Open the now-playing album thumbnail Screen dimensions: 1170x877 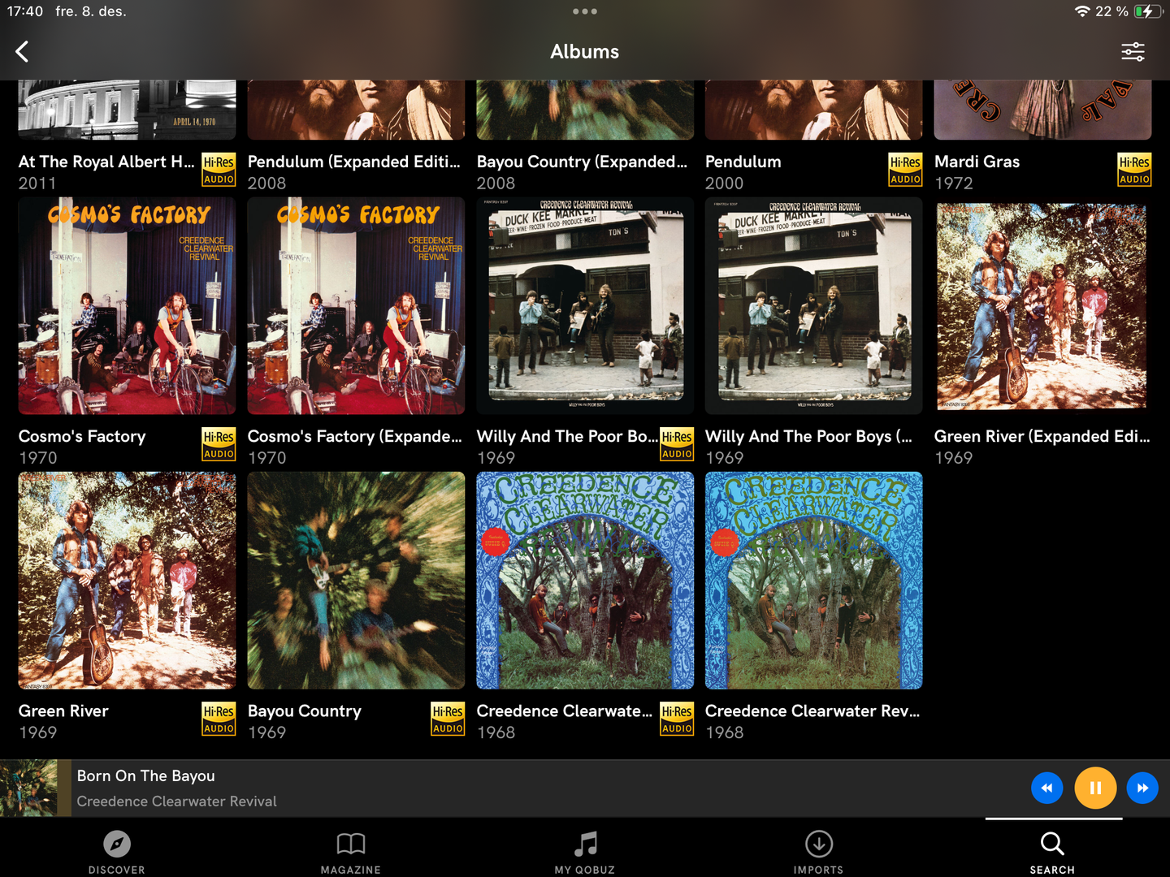(29, 788)
